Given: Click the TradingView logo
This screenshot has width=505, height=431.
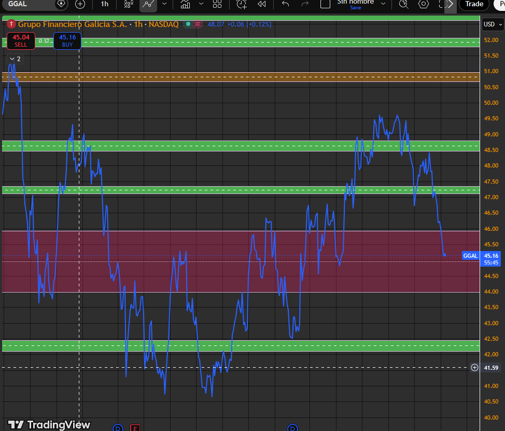Looking at the screenshot, I should (x=49, y=425).
